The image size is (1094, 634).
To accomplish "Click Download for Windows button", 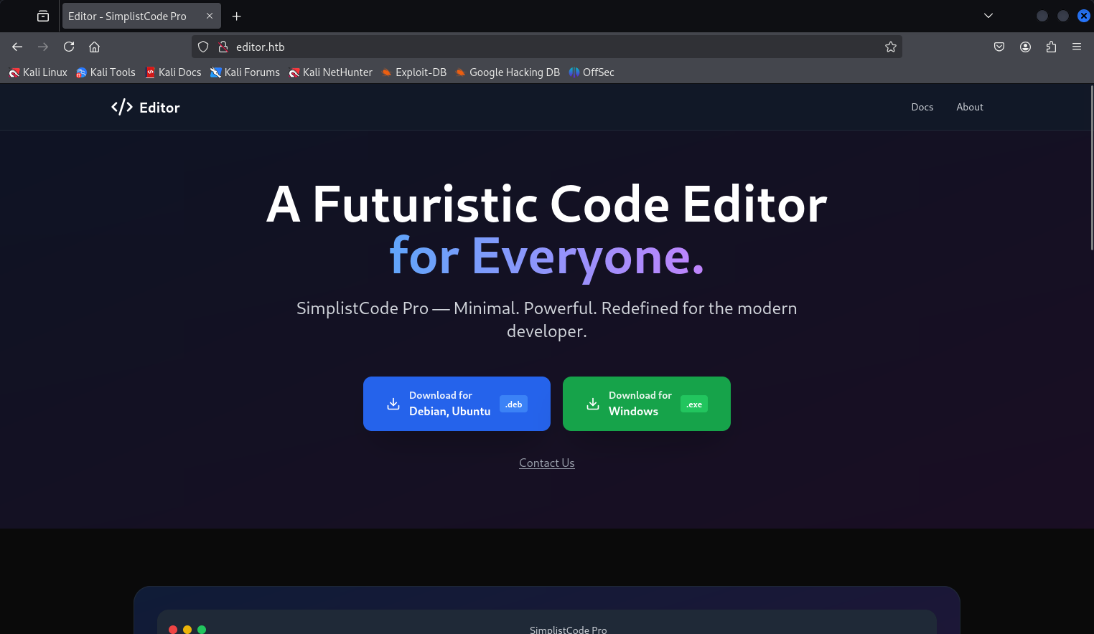I will coord(646,404).
